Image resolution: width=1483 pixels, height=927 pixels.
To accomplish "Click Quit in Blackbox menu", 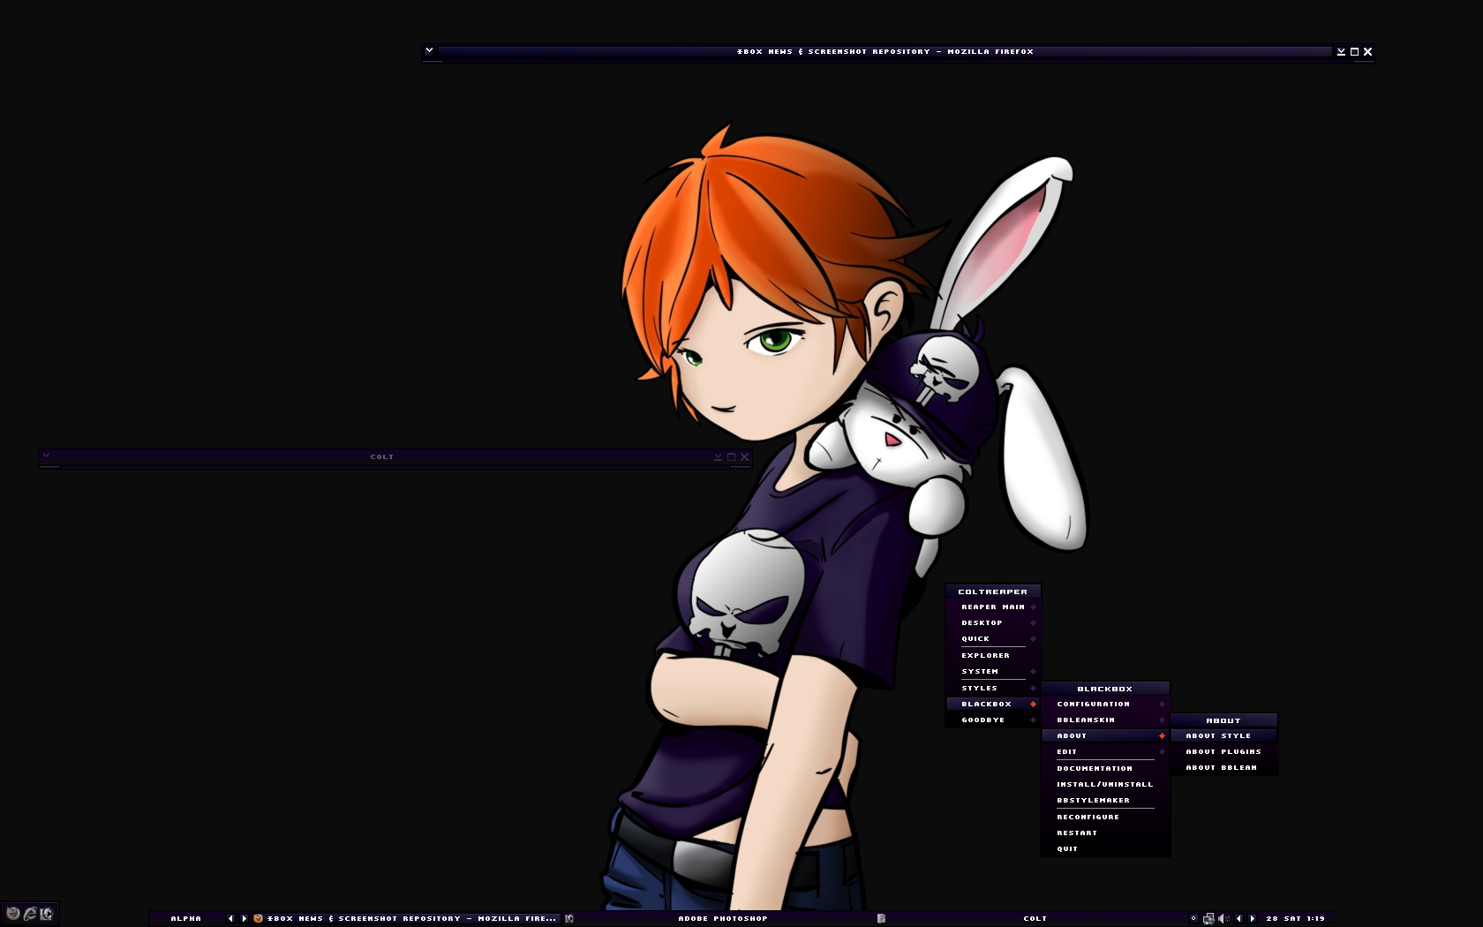I will [1105, 848].
